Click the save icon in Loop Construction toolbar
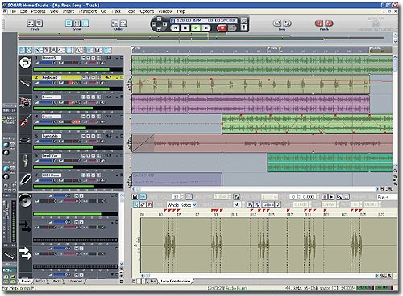The height and width of the screenshot is (296, 403). [x=135, y=197]
